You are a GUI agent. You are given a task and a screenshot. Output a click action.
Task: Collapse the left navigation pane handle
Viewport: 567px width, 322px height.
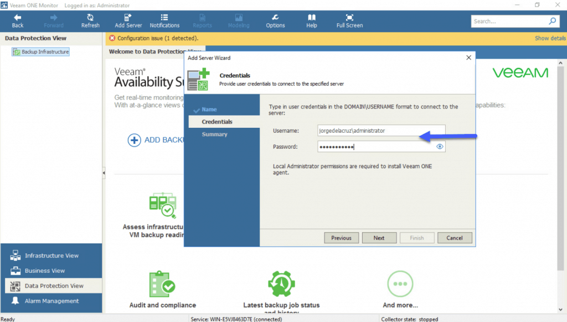104,174
